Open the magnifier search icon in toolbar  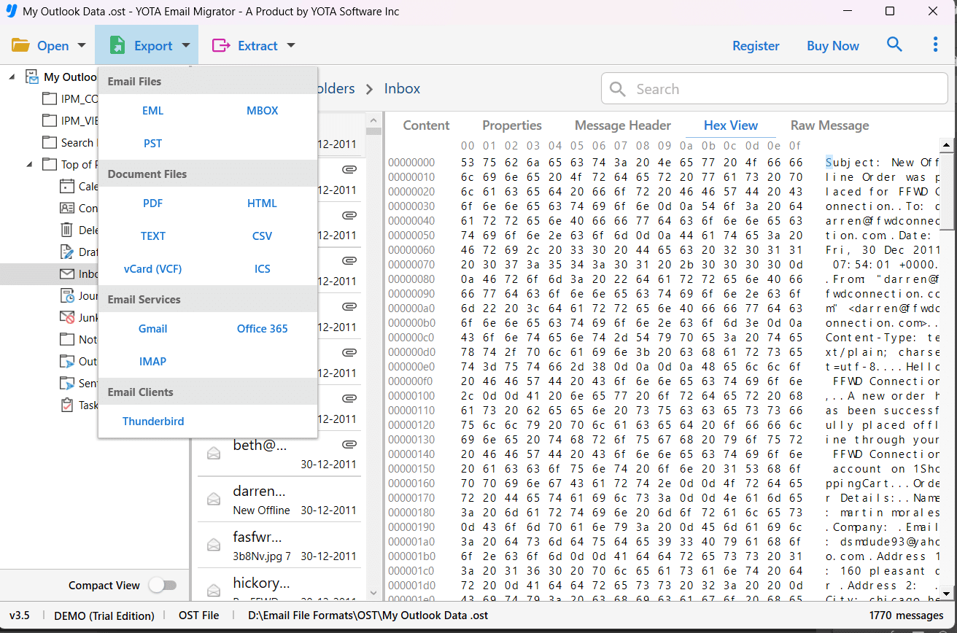pyautogui.click(x=894, y=44)
